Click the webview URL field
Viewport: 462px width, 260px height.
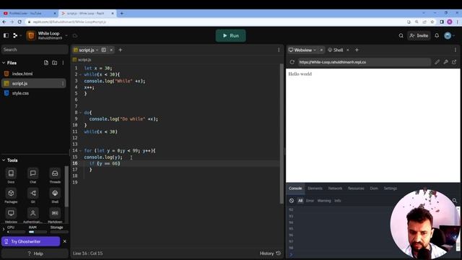364,62
